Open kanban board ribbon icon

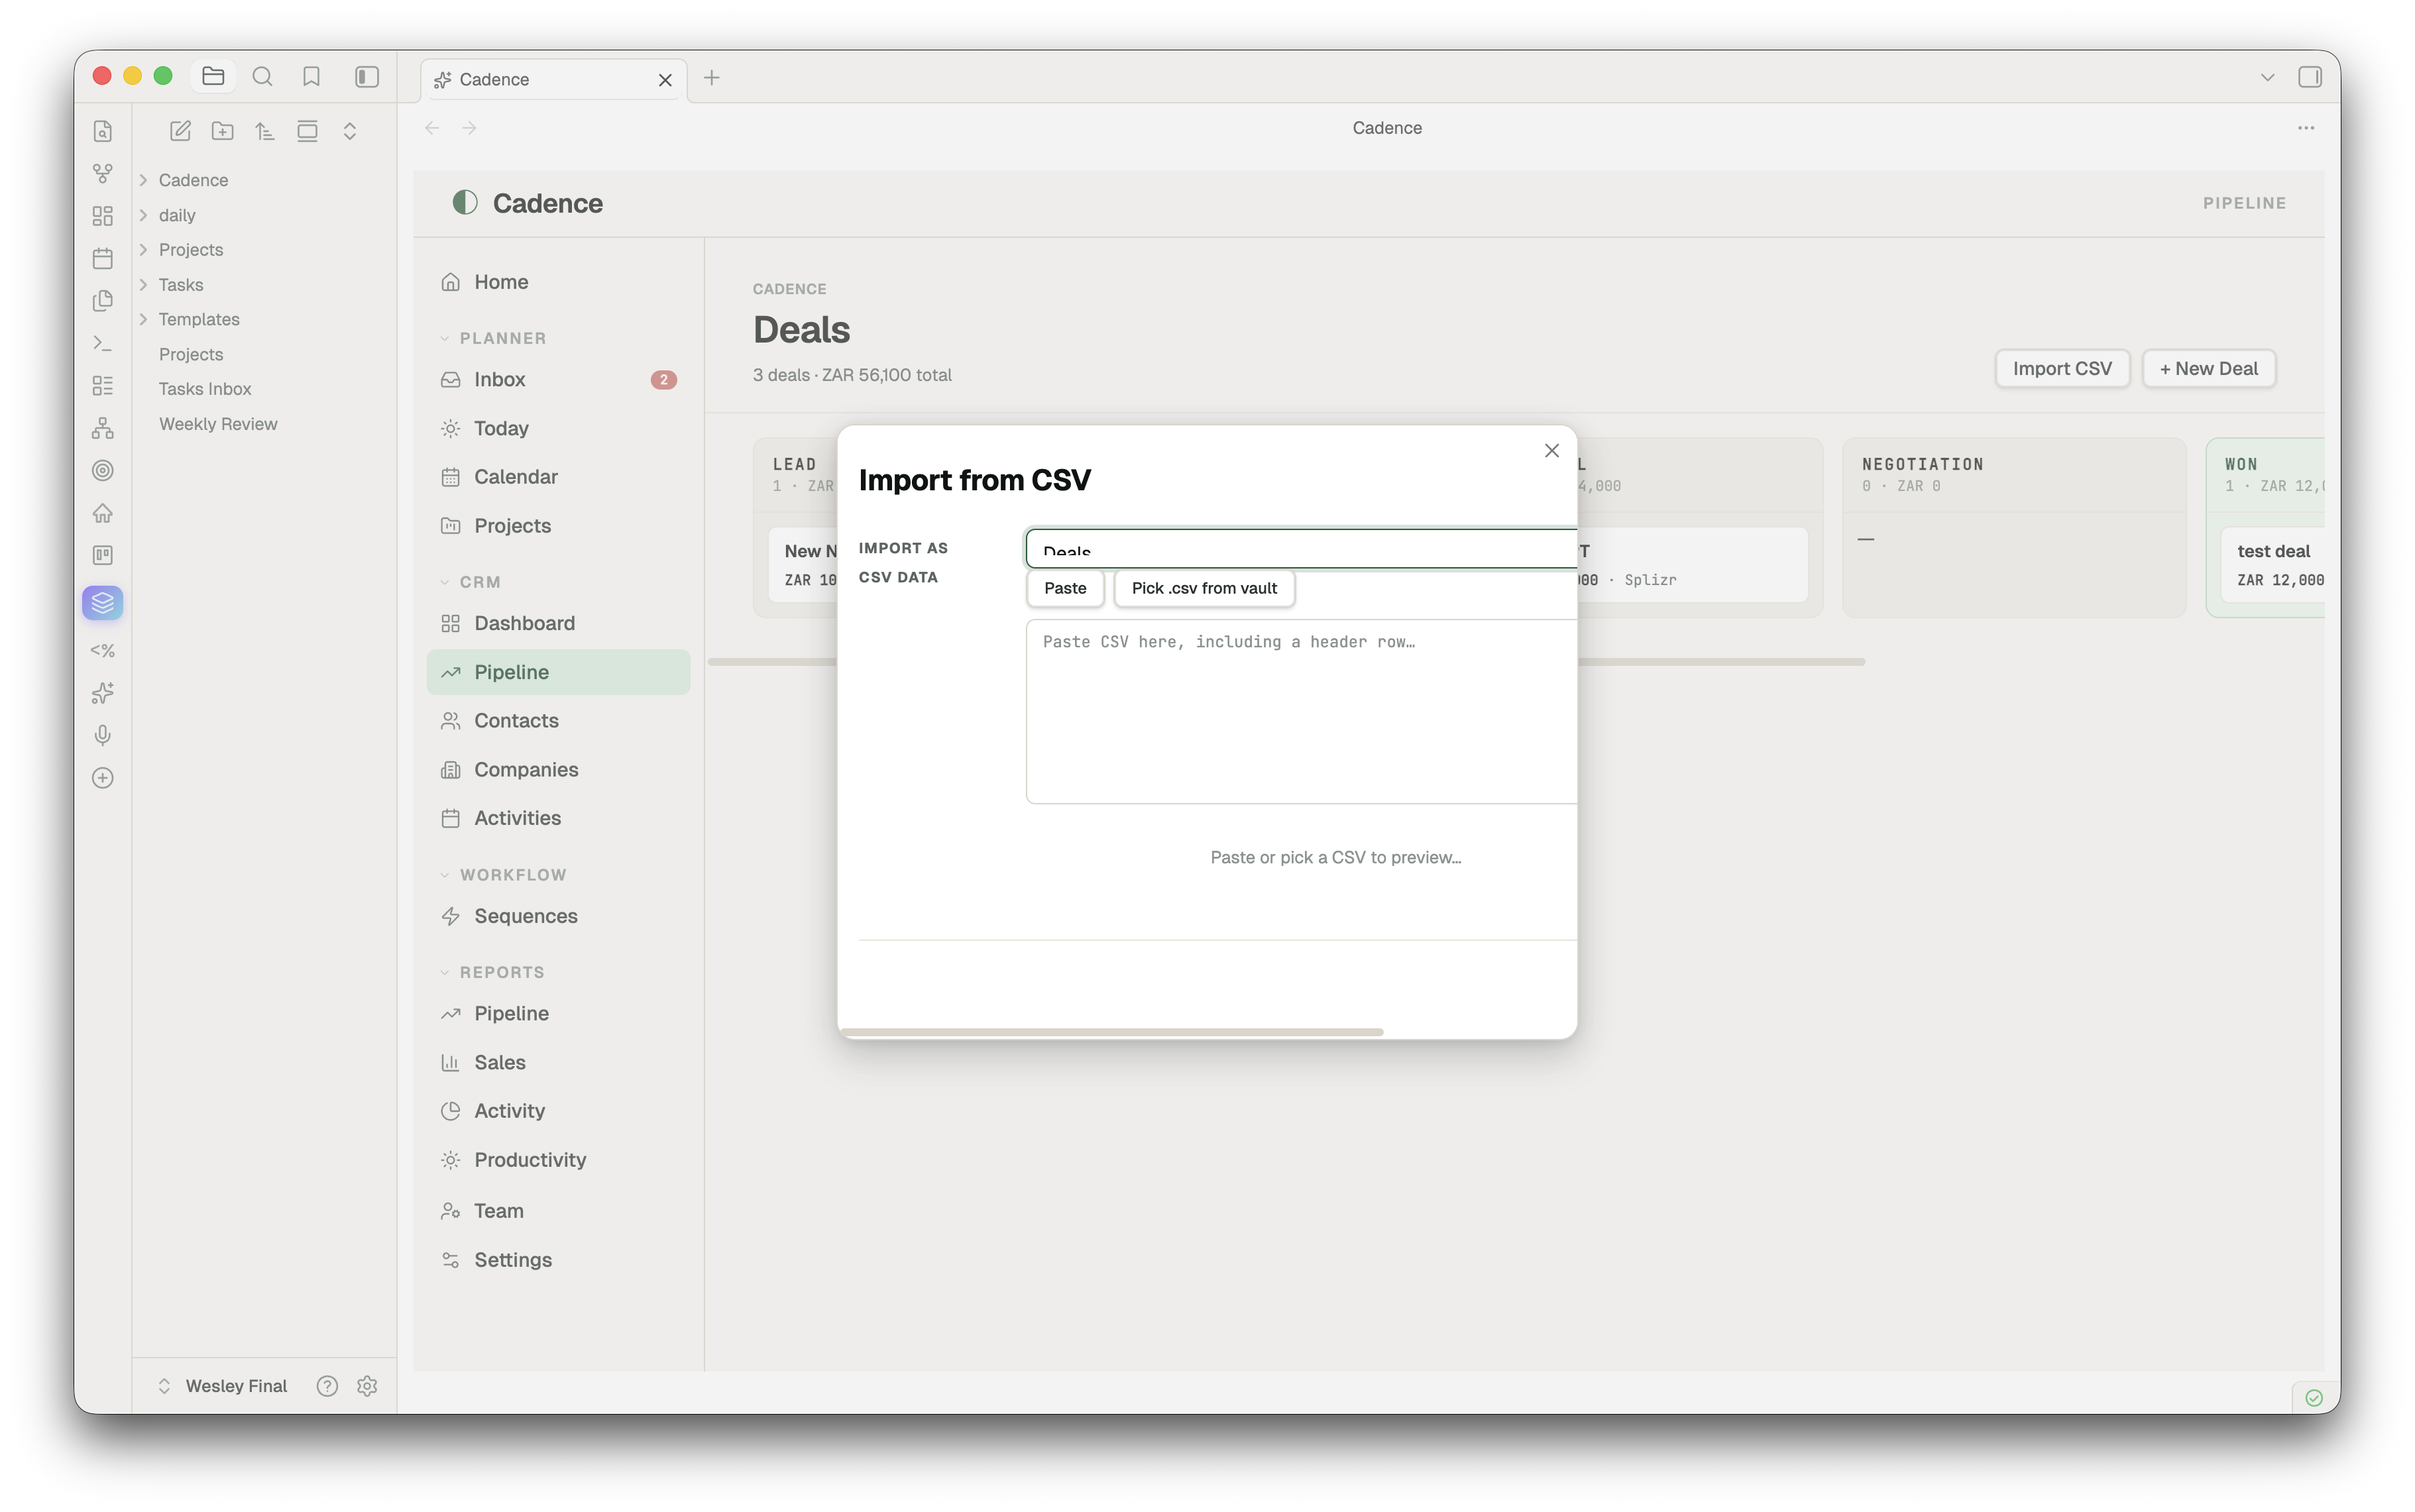tap(102, 555)
